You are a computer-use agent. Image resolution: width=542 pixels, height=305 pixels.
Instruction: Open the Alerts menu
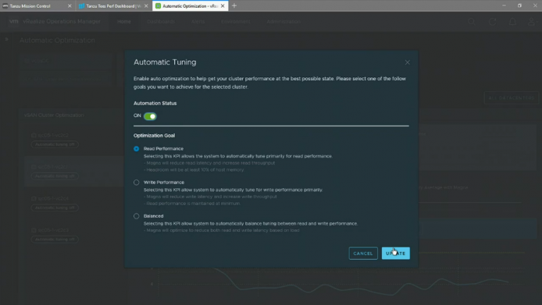pyautogui.click(x=198, y=21)
